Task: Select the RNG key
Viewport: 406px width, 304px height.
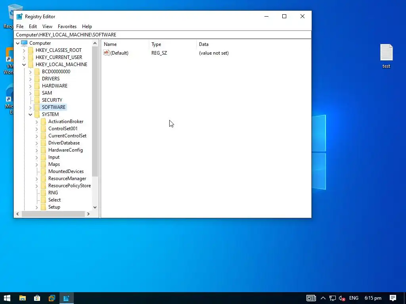Action: pos(53,193)
